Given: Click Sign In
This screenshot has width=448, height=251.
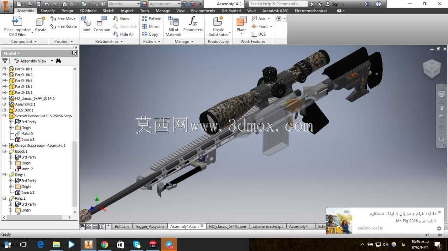Looking at the screenshot, I should 335,4.
